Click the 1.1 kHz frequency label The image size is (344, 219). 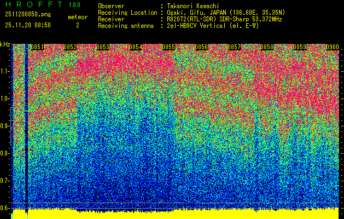click(x=5, y=71)
